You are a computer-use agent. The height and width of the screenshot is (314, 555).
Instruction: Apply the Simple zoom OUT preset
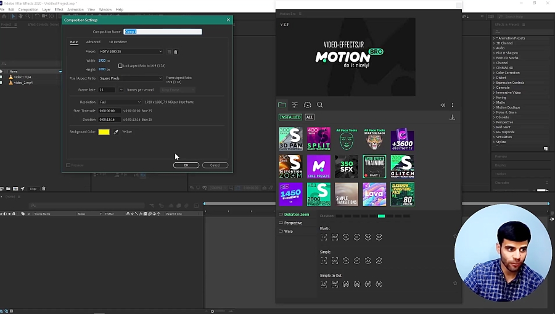tap(334, 261)
